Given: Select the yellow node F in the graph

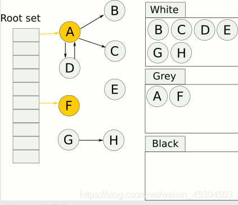Looking at the screenshot, I should tap(69, 105).
